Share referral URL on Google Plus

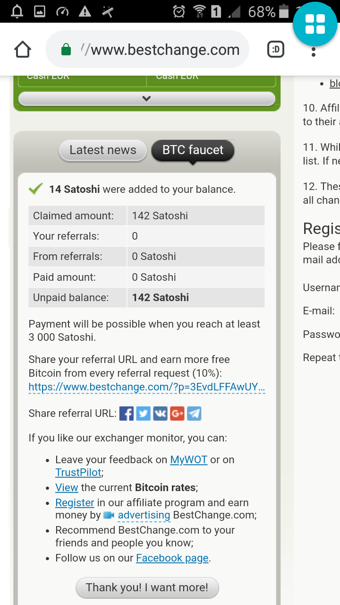(x=178, y=414)
